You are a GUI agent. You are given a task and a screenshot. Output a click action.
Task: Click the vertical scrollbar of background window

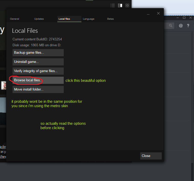point(192,172)
